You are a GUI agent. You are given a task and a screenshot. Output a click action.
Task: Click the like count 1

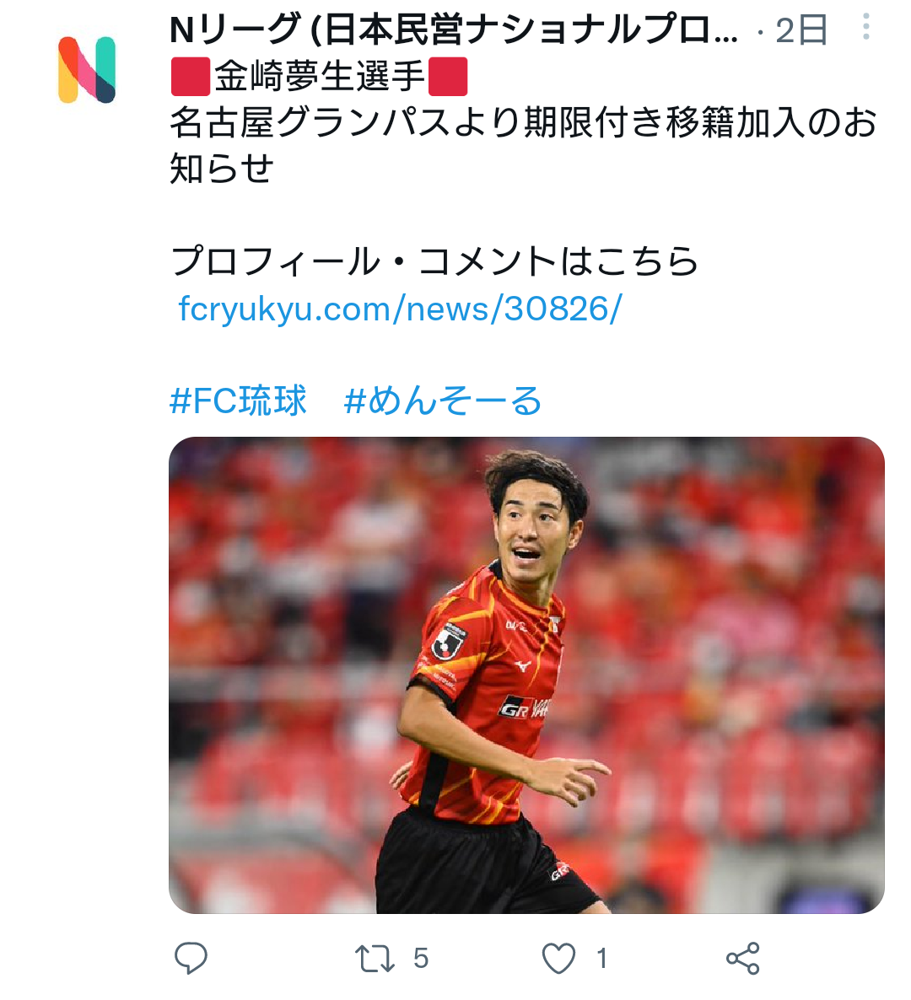pyautogui.click(x=601, y=958)
